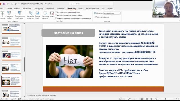Select the last partially visible slide thumbnail
This screenshot has height=101, width=180.
tap(11, 93)
